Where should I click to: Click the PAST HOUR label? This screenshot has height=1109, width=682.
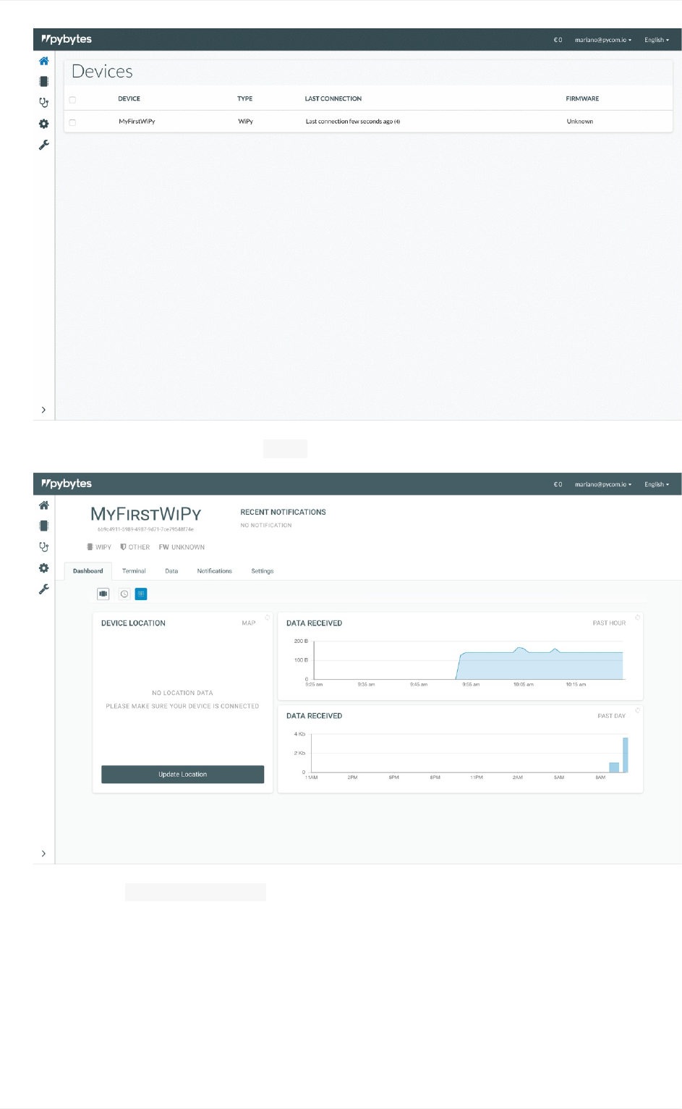click(609, 623)
